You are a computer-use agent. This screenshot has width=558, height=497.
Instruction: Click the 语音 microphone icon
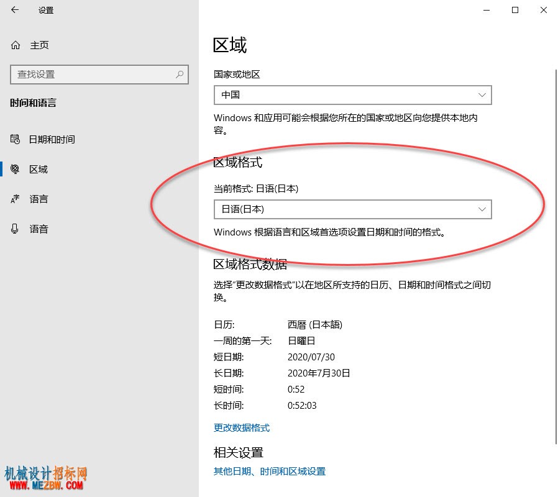click(14, 229)
